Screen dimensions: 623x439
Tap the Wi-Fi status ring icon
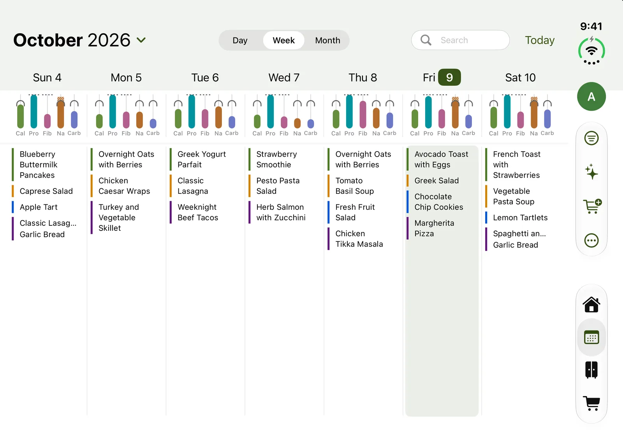click(x=591, y=51)
